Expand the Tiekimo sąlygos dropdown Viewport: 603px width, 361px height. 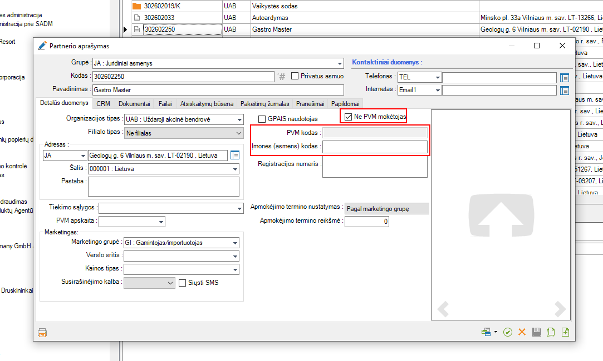239,208
